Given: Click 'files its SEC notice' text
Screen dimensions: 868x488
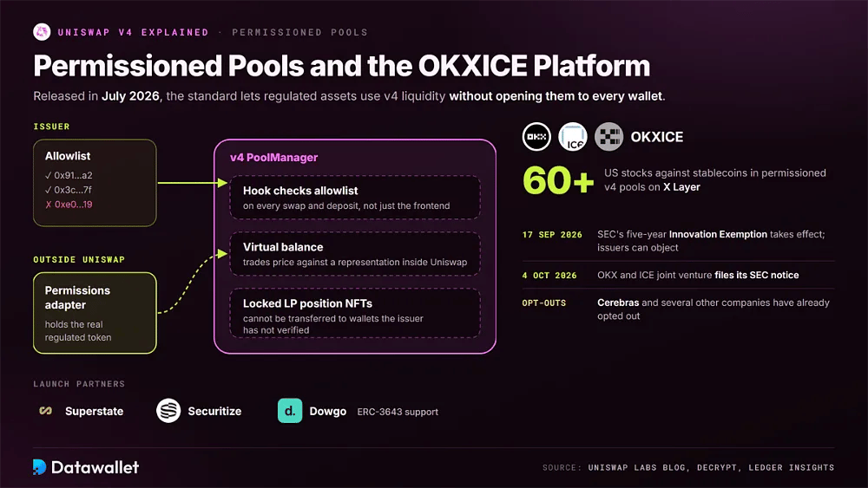Looking at the screenshot, I should [x=757, y=276].
